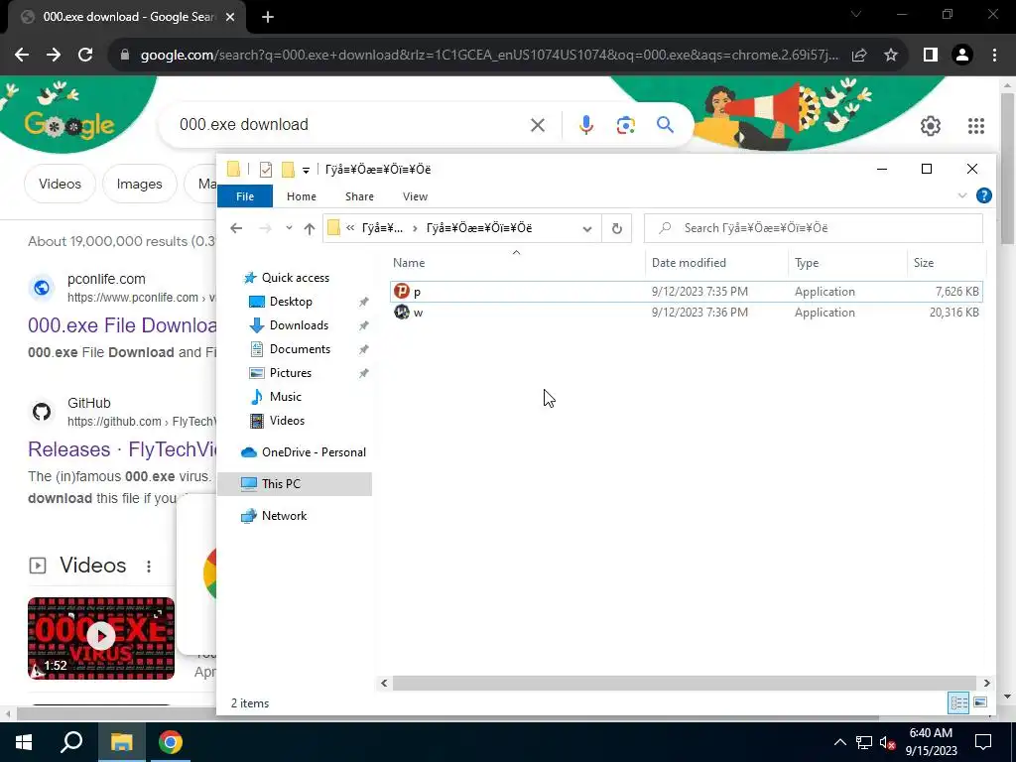Click Google search magnifier button
1016x762 pixels.
point(665,125)
